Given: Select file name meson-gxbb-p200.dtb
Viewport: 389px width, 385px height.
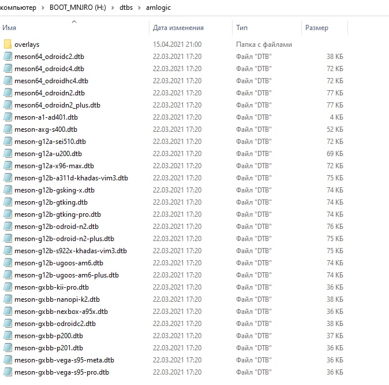Looking at the screenshot, I should coord(48,336).
